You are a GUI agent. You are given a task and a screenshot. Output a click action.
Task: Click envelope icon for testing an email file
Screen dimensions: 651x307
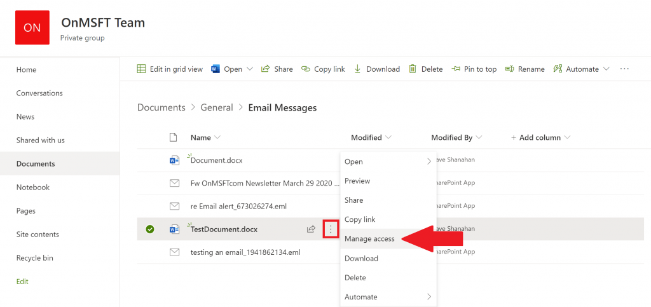click(174, 252)
